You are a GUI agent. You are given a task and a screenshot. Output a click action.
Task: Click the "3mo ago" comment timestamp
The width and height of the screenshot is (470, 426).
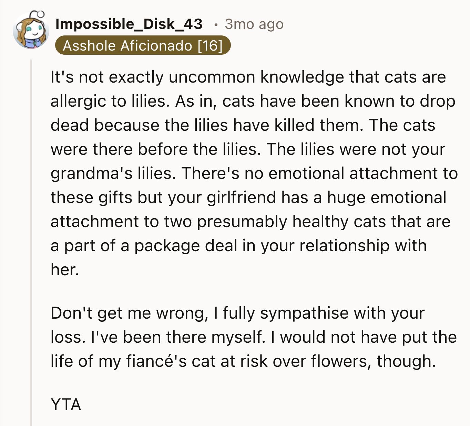[x=254, y=24]
